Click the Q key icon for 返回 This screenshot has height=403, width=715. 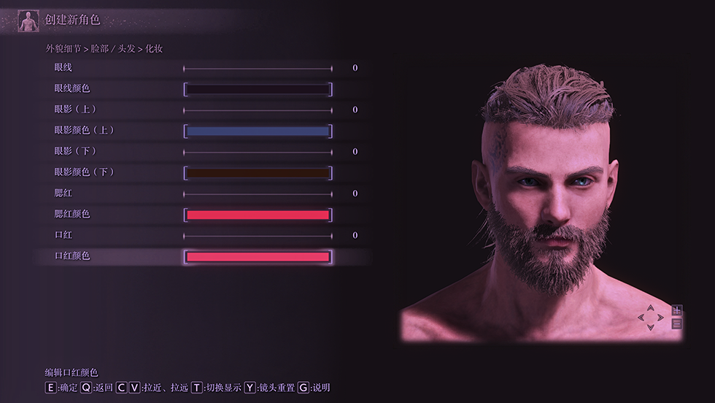[x=86, y=388]
